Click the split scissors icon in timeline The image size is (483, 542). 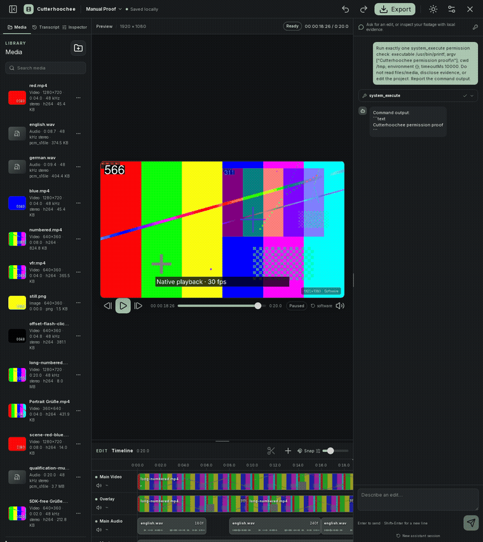coord(271,451)
